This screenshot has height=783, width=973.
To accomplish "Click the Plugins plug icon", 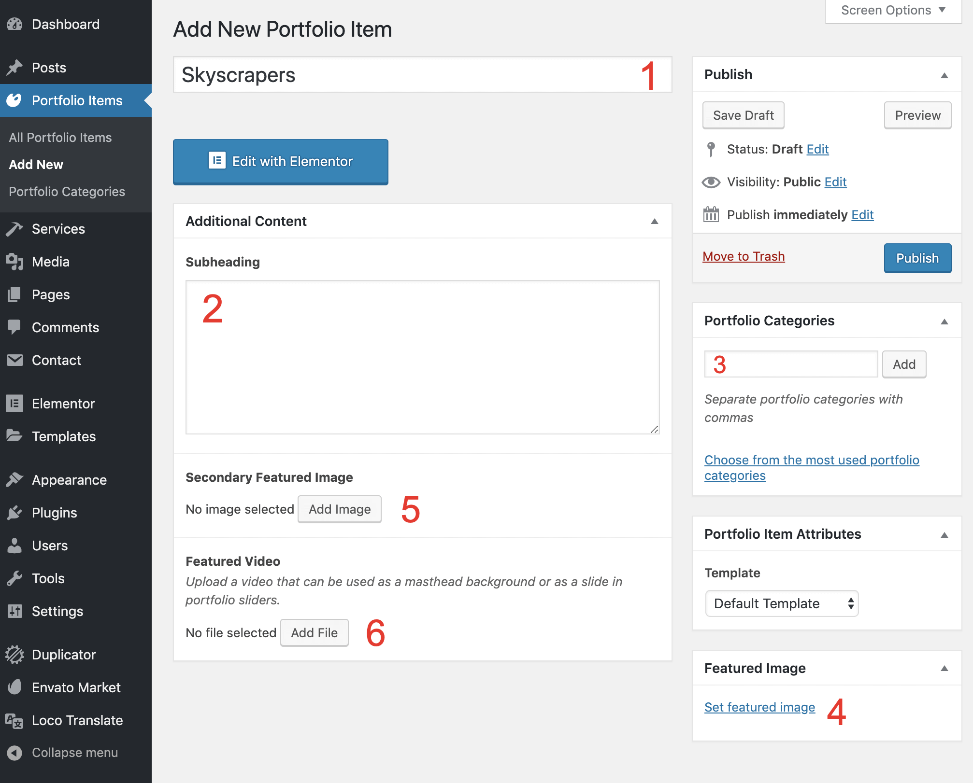I will pyautogui.click(x=15, y=513).
